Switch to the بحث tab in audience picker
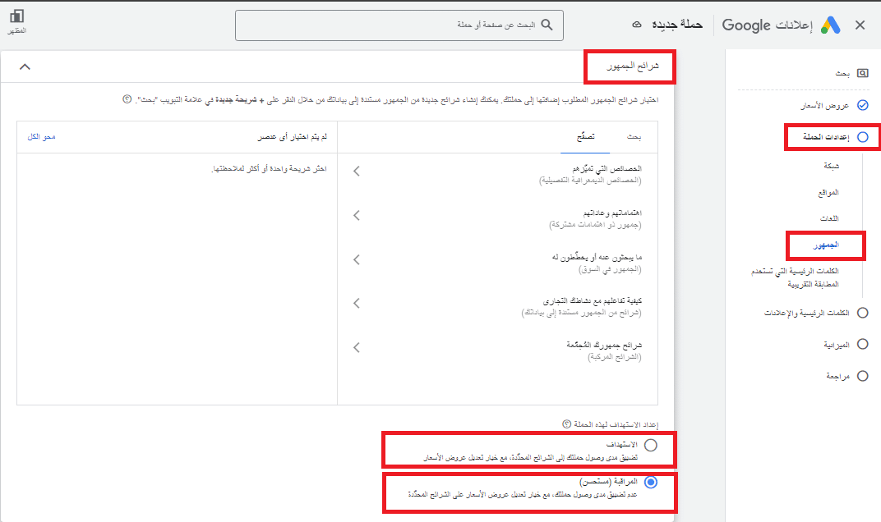The height and width of the screenshot is (522, 881). point(634,137)
